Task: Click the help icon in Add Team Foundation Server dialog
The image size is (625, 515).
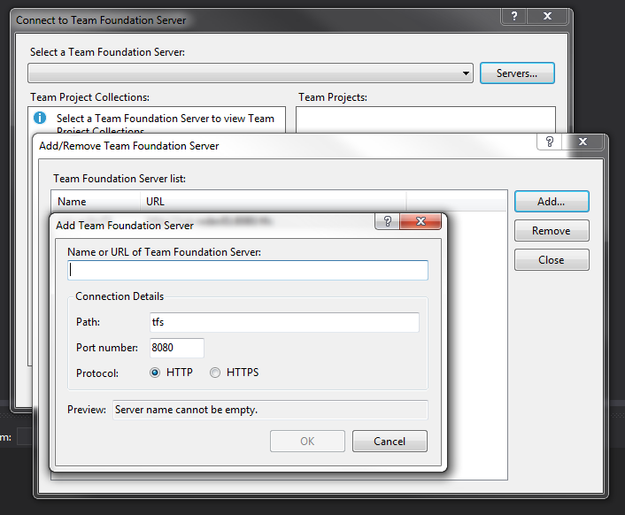Action: tap(387, 222)
